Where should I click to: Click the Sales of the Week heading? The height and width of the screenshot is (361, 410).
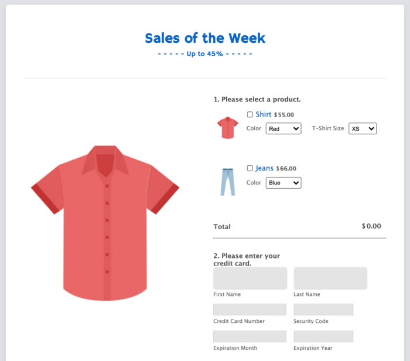pos(205,39)
